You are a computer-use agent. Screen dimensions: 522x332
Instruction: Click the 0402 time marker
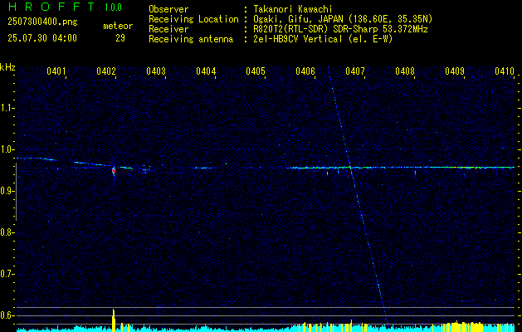pyautogui.click(x=106, y=71)
